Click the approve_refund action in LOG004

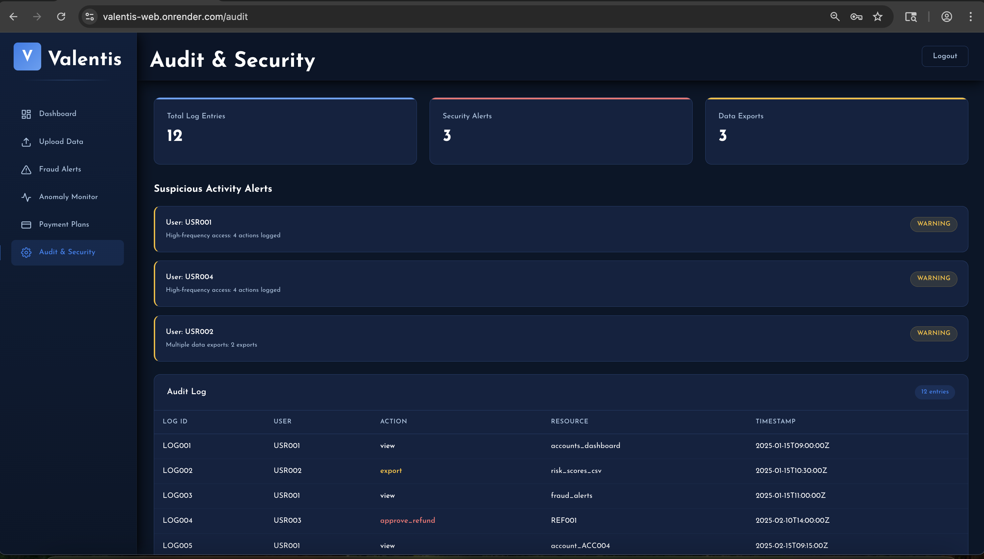(407, 520)
